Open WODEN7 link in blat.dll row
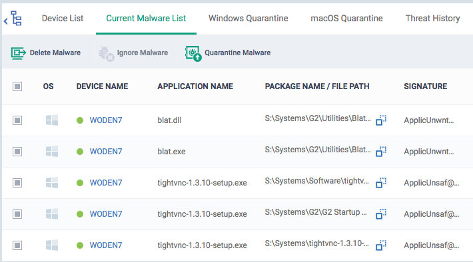The height and width of the screenshot is (262, 473). (x=106, y=120)
